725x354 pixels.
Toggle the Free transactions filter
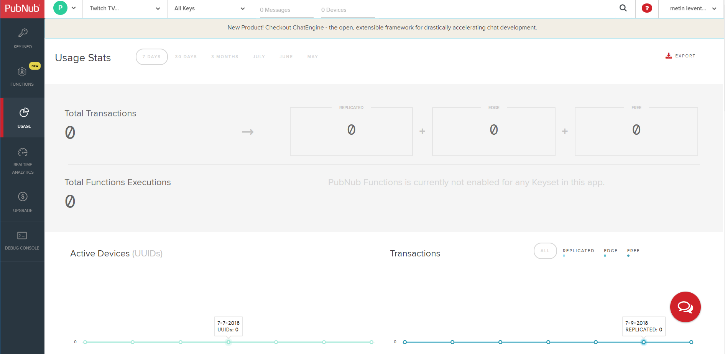[x=633, y=251]
